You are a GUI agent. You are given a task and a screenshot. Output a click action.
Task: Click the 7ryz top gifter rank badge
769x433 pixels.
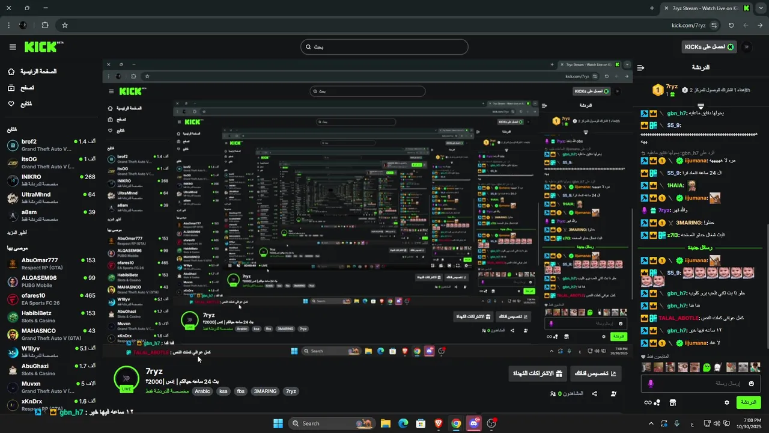(658, 91)
